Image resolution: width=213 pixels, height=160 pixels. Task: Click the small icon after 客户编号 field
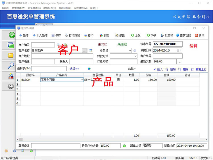58,45
